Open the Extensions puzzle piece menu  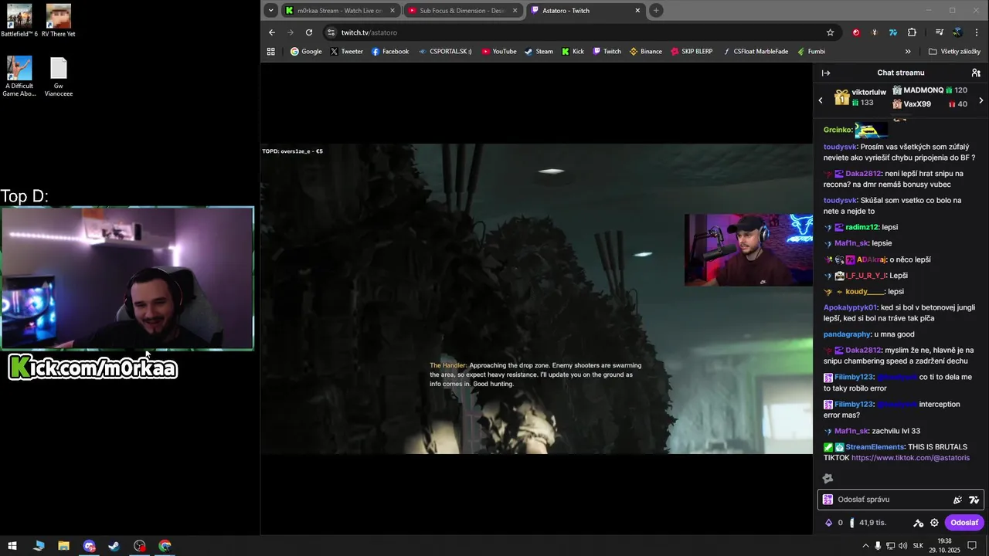coord(912,32)
